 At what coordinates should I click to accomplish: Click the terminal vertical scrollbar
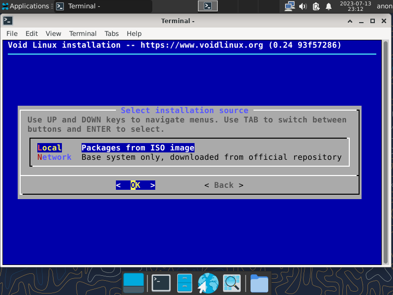pyautogui.click(x=386, y=152)
